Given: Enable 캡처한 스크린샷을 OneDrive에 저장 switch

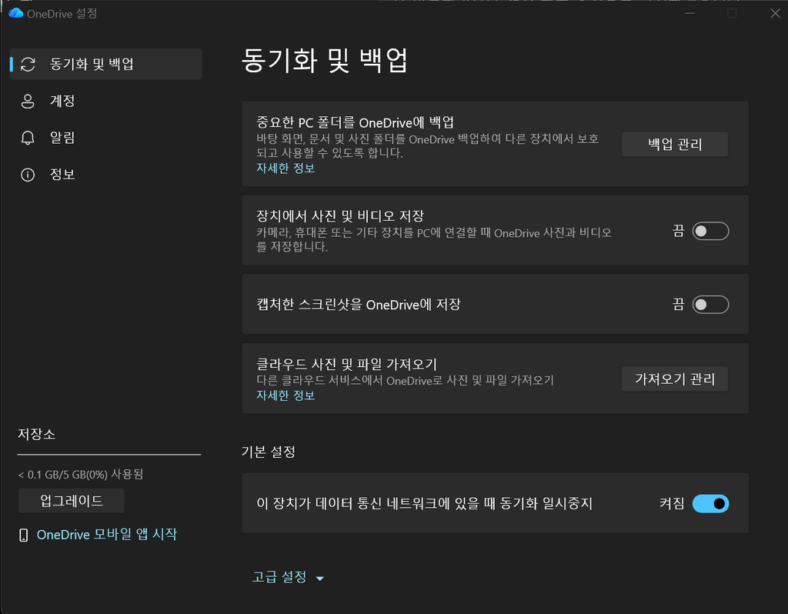Looking at the screenshot, I should pos(710,305).
